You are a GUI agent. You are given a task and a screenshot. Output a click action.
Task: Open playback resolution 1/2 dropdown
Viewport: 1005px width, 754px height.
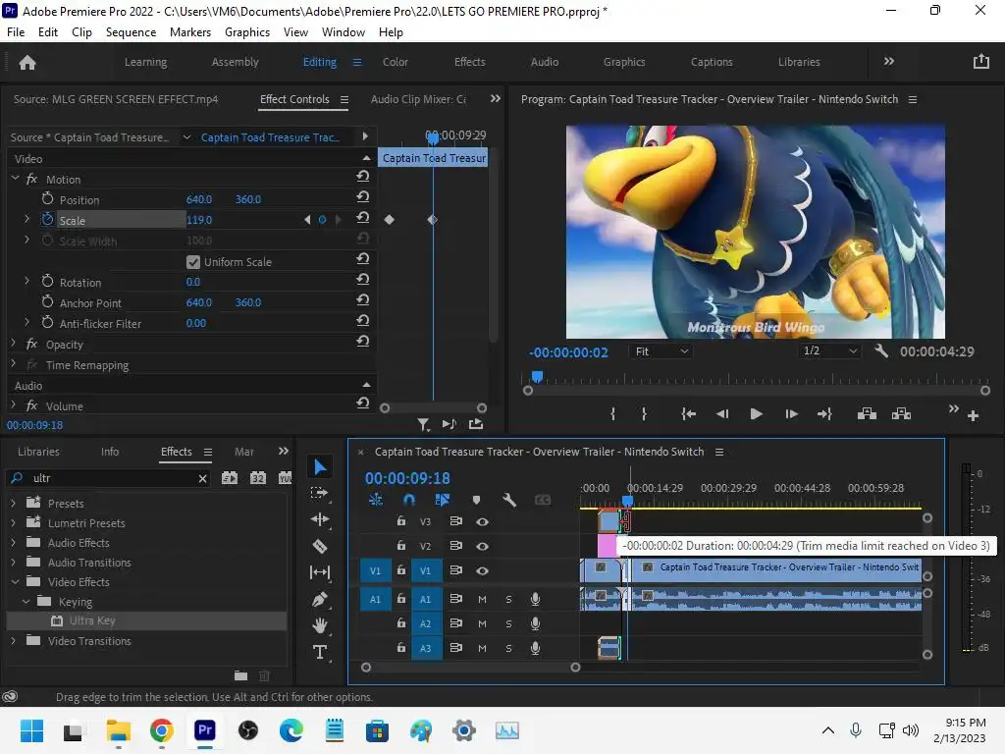(x=829, y=350)
